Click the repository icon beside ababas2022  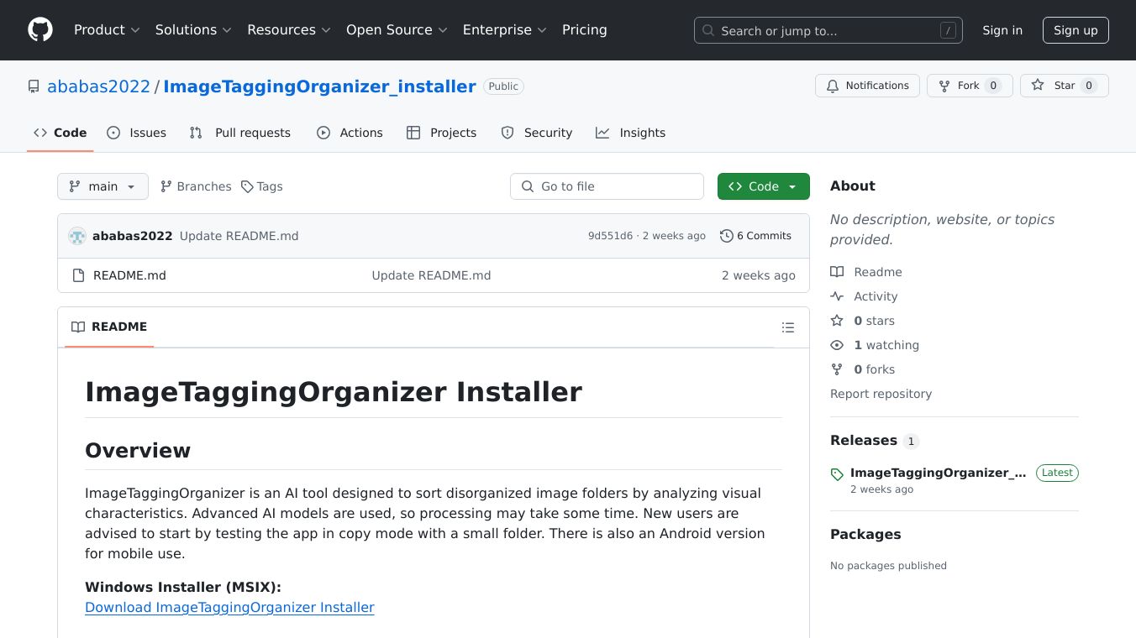click(x=34, y=86)
